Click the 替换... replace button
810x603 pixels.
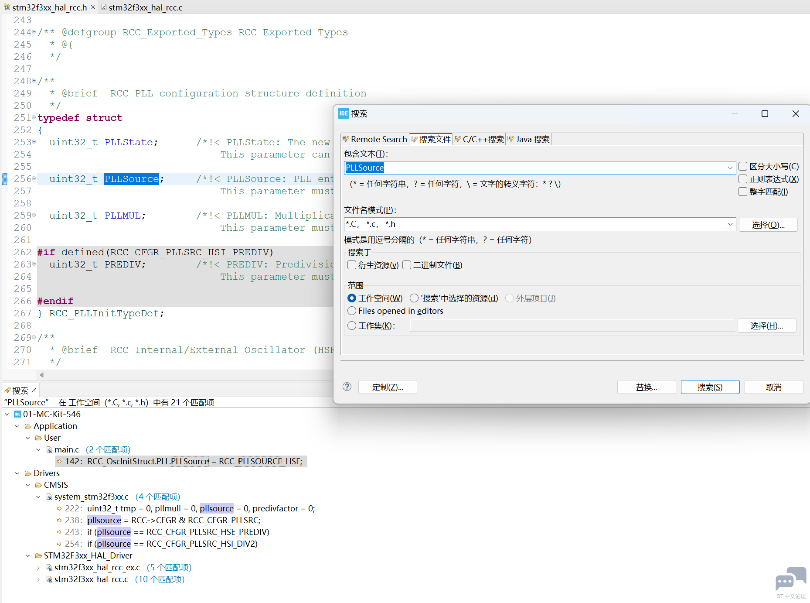[647, 387]
